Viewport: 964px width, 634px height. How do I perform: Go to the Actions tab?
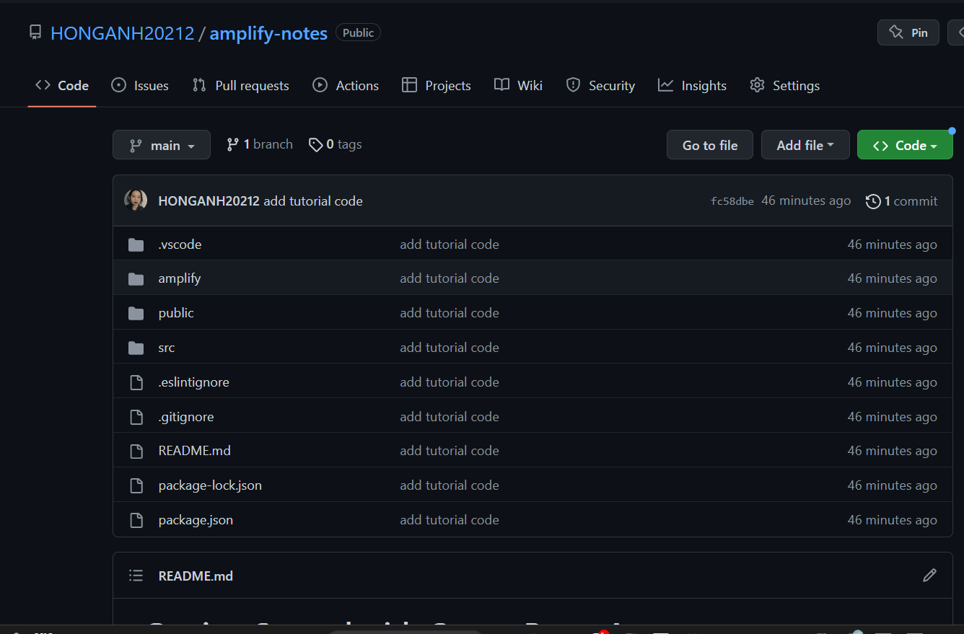pyautogui.click(x=346, y=86)
